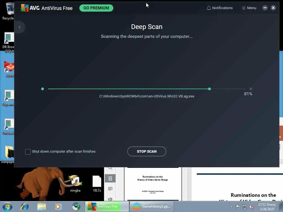The image size is (283, 212).
Task: Select DB Browser (SQLite) desktop shortcut
Action: (x=8, y=42)
